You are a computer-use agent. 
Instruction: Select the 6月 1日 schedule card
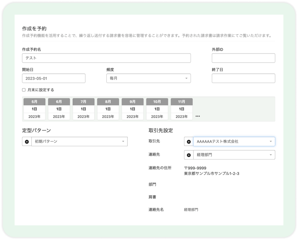59,109
